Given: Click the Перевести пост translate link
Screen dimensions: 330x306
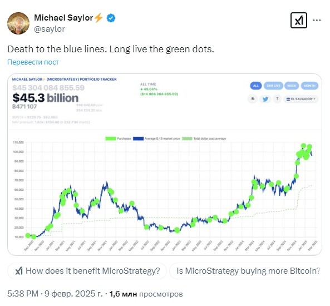Looking at the screenshot, I should pyautogui.click(x=33, y=62).
